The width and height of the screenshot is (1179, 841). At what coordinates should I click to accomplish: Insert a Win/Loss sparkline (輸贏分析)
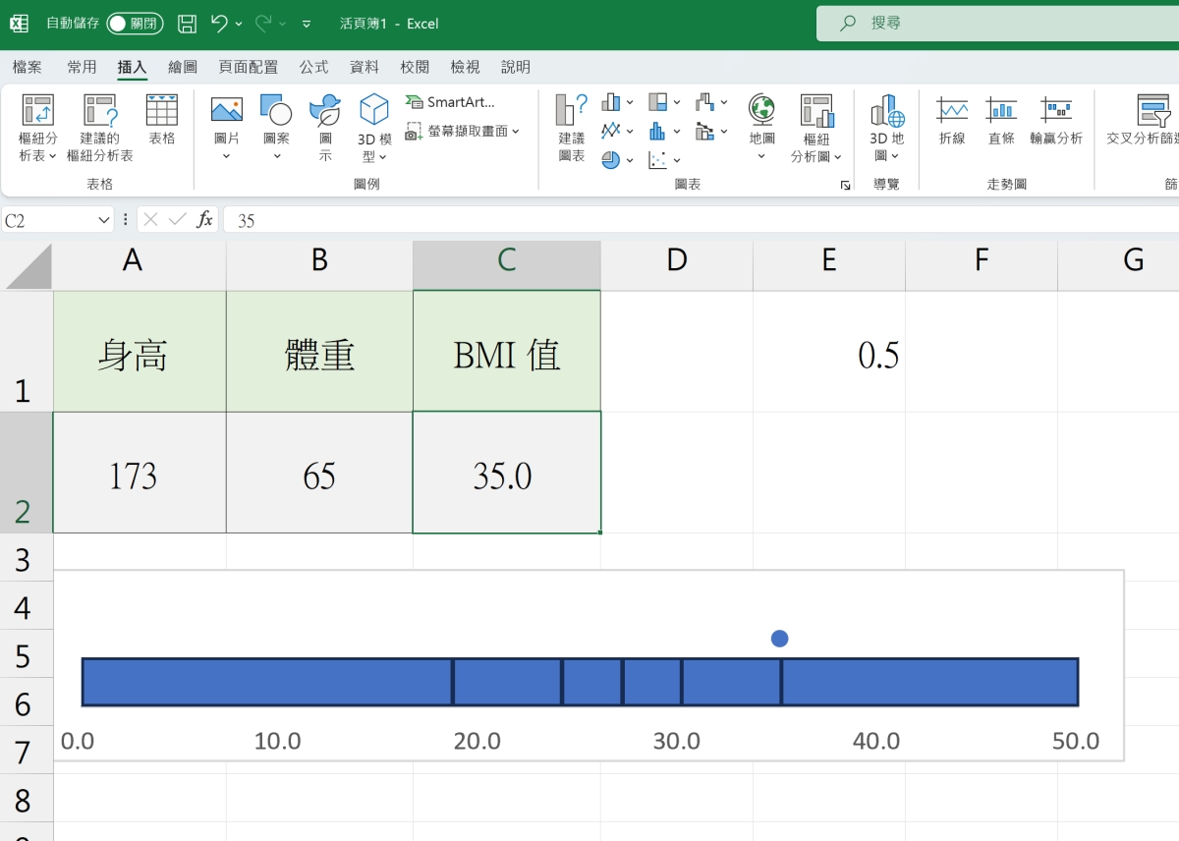click(1056, 122)
